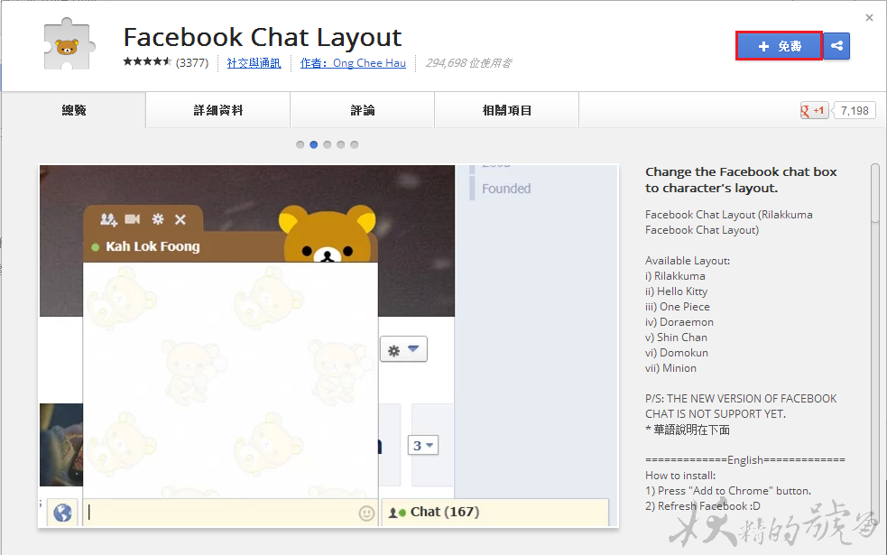Open the number 3 dropdown
The width and height of the screenshot is (887, 555).
423,446
